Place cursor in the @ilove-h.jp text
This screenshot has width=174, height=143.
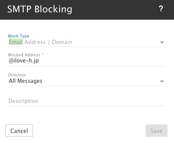24,61
